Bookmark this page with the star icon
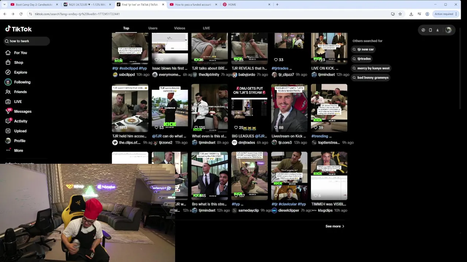This screenshot has width=467, height=262. [x=400, y=14]
